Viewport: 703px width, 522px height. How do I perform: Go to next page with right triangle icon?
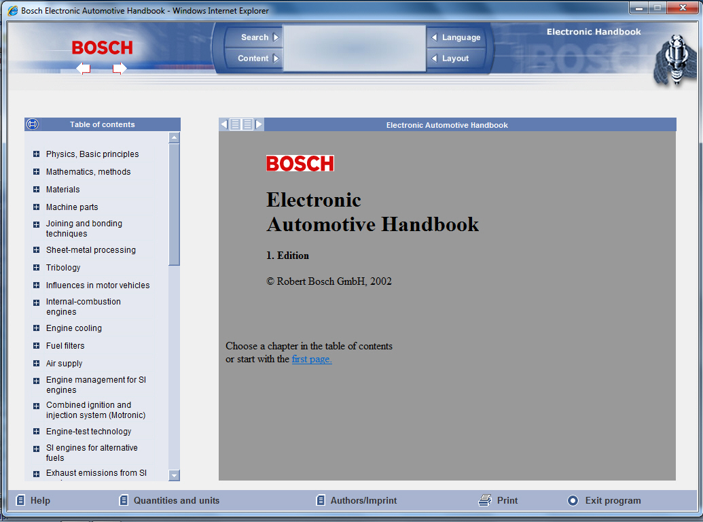point(259,124)
